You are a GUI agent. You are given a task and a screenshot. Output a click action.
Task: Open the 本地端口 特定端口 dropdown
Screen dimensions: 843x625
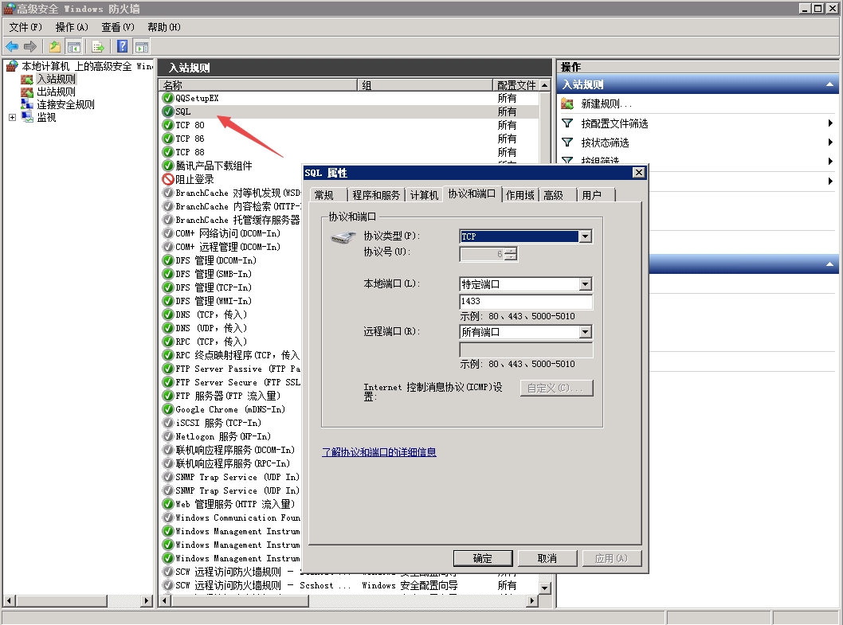click(586, 284)
